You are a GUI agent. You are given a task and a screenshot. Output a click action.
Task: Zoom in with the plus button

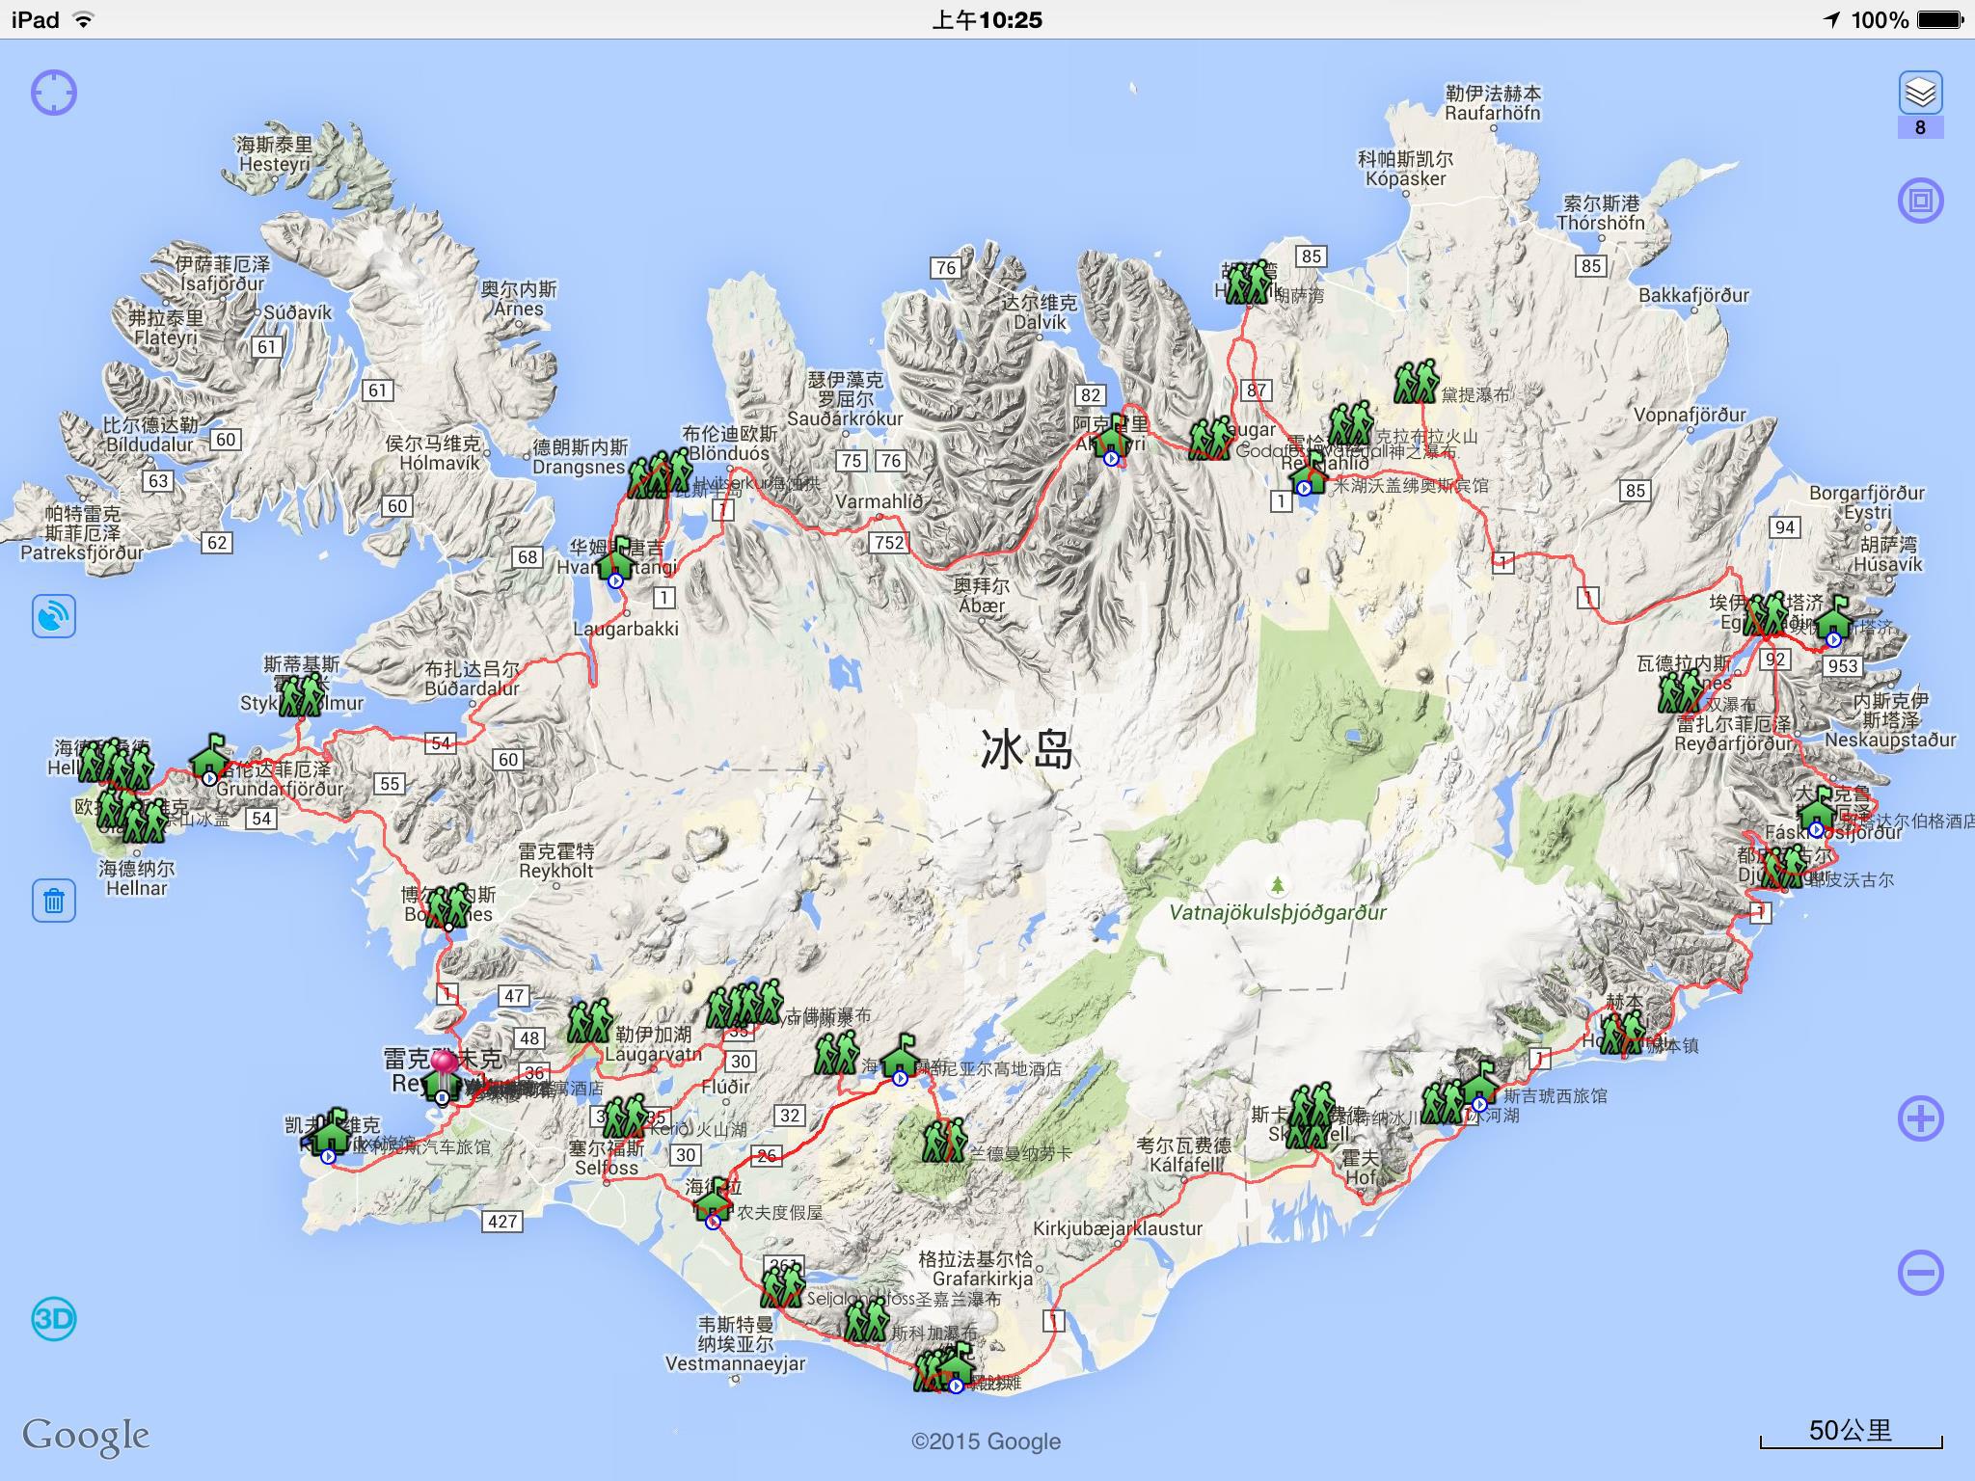coord(1920,1119)
